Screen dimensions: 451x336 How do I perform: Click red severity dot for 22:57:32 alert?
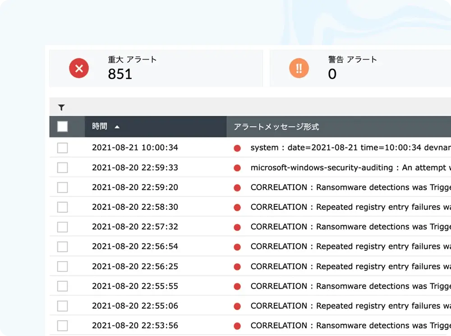pyautogui.click(x=237, y=227)
